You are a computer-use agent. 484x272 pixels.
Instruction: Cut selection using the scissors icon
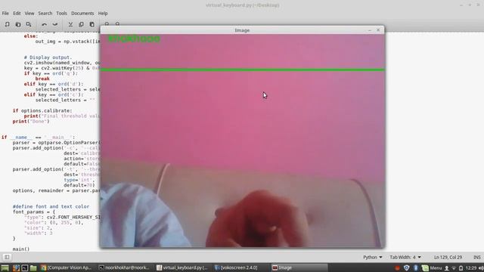tap(70, 24)
